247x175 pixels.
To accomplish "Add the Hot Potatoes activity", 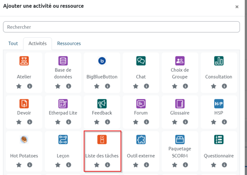I will [x=24, y=139].
